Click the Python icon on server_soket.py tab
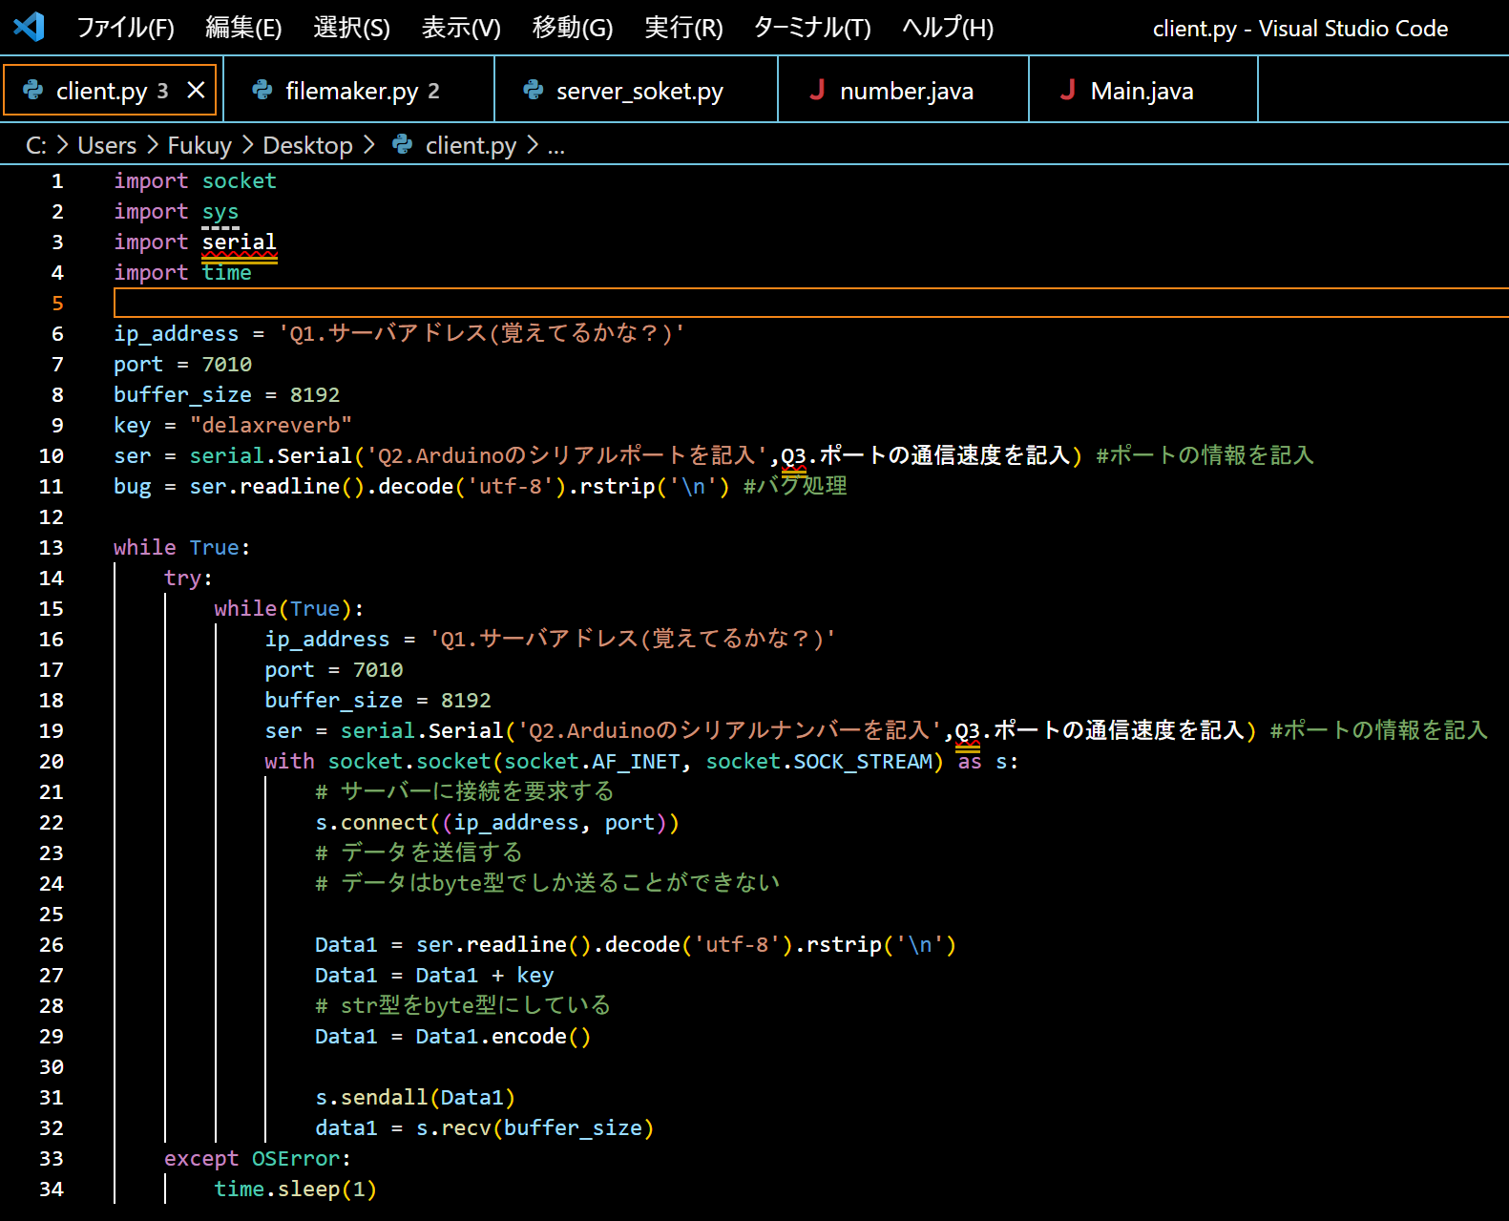Image resolution: width=1509 pixels, height=1221 pixels. pos(533,90)
